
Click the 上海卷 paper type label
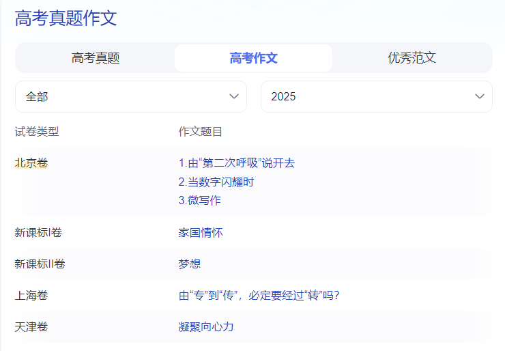pyautogui.click(x=31, y=296)
